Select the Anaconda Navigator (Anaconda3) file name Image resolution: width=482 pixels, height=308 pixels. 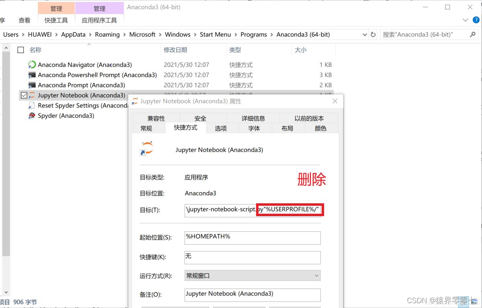coord(85,65)
